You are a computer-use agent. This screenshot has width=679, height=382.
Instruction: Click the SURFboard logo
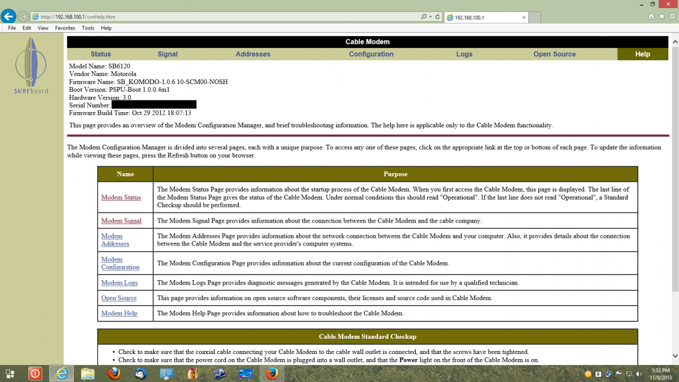pyautogui.click(x=32, y=65)
